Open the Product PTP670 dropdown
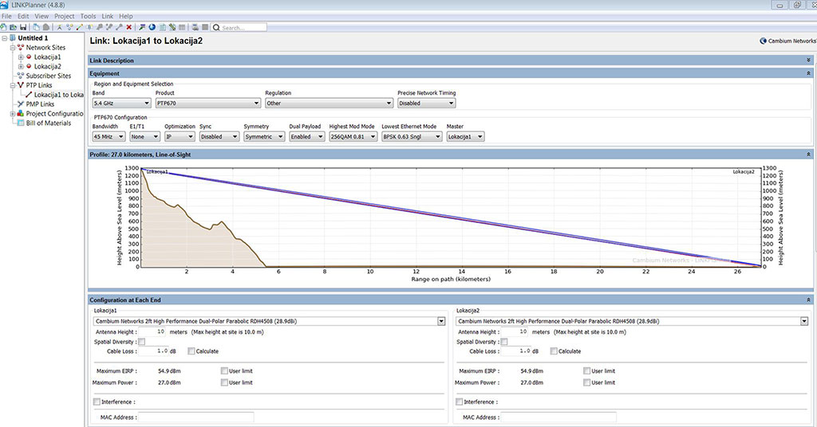This screenshot has height=427, width=817. 208,103
